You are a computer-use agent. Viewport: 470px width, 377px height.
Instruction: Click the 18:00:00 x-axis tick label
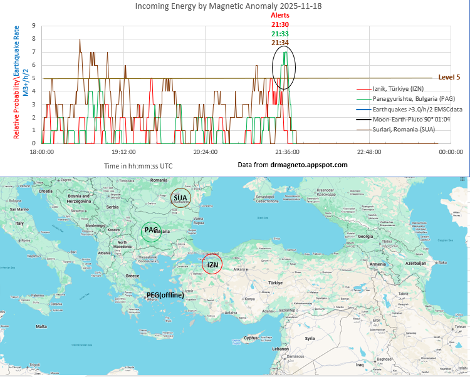point(41,152)
